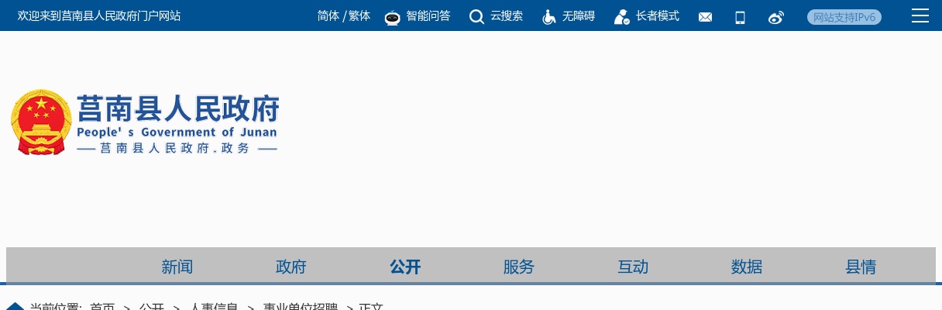Expand the hamburger menu in the header
The width and height of the screenshot is (942, 310).
pyautogui.click(x=920, y=15)
